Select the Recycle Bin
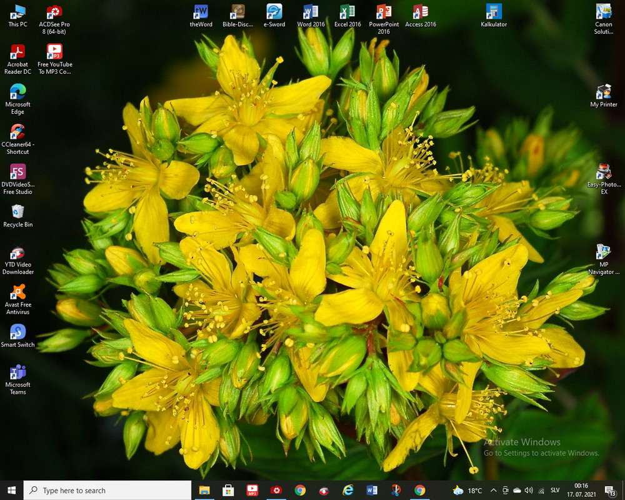This screenshot has width=625, height=500. click(17, 216)
